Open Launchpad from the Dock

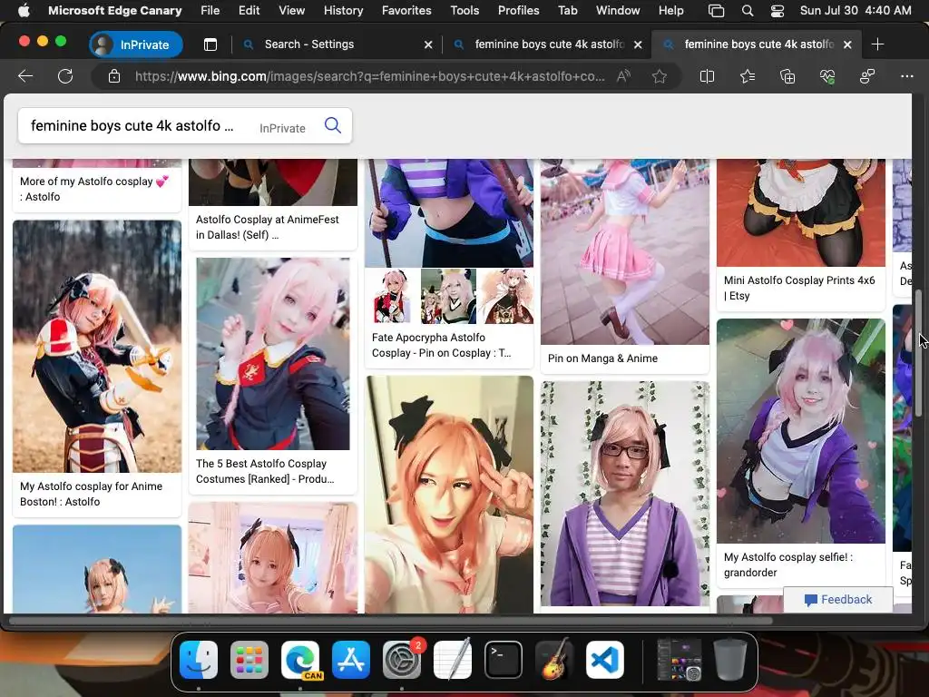(249, 660)
